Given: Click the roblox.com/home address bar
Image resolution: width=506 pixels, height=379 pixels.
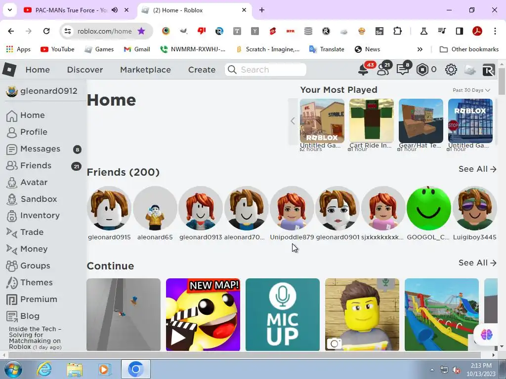Looking at the screenshot, I should tap(105, 31).
